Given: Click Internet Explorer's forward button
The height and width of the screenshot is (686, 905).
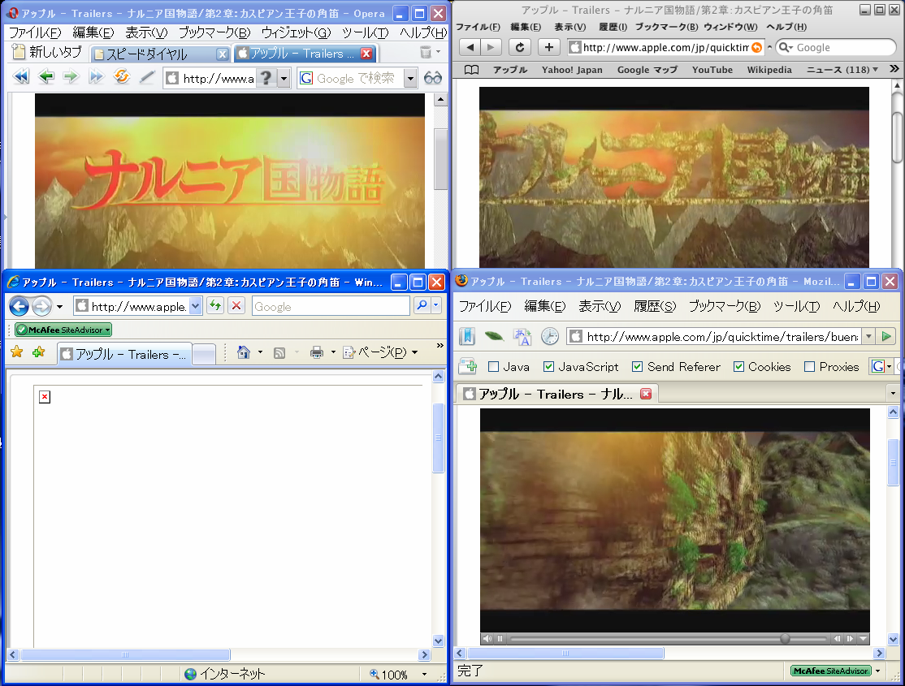Looking at the screenshot, I should [41, 306].
